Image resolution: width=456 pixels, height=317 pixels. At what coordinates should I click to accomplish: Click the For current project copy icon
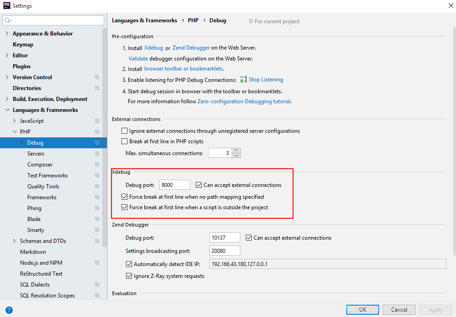pyautogui.click(x=251, y=21)
